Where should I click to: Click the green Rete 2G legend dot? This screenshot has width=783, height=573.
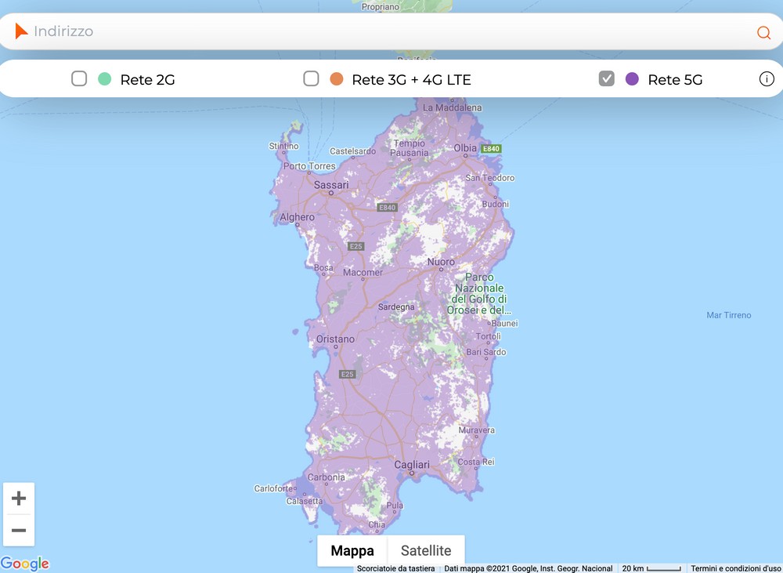[x=104, y=79]
